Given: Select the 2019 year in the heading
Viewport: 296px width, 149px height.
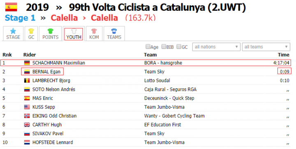Looking at the screenshot, I should (x=37, y=7).
